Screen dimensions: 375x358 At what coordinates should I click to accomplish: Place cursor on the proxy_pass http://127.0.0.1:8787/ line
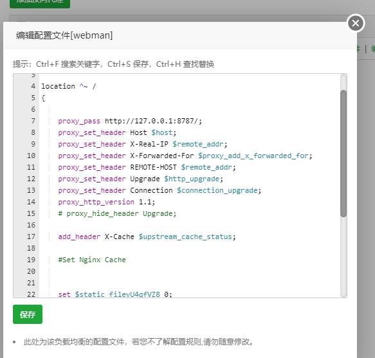click(x=130, y=121)
